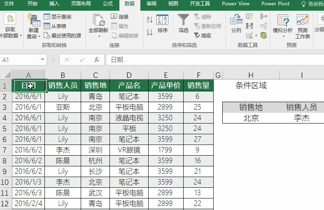Click the insert function fx icon

tap(97, 60)
